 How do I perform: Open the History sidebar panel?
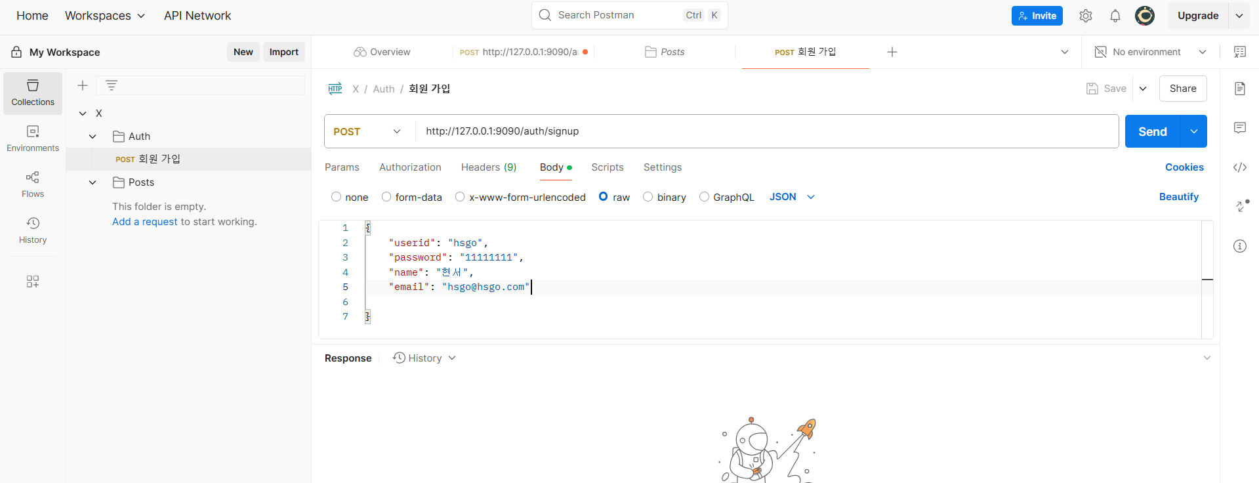click(33, 231)
